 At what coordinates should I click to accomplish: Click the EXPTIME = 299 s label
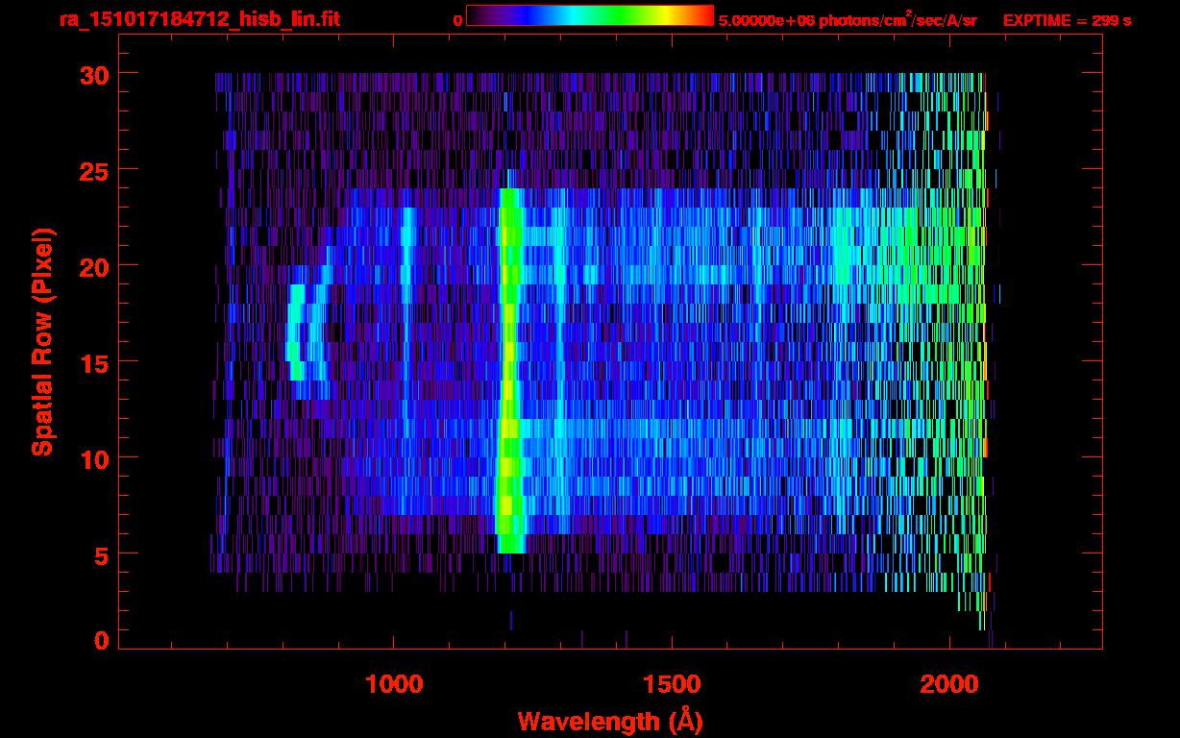pyautogui.click(x=1067, y=20)
